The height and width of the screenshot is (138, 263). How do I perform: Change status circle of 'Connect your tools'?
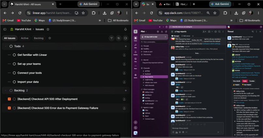(14, 73)
